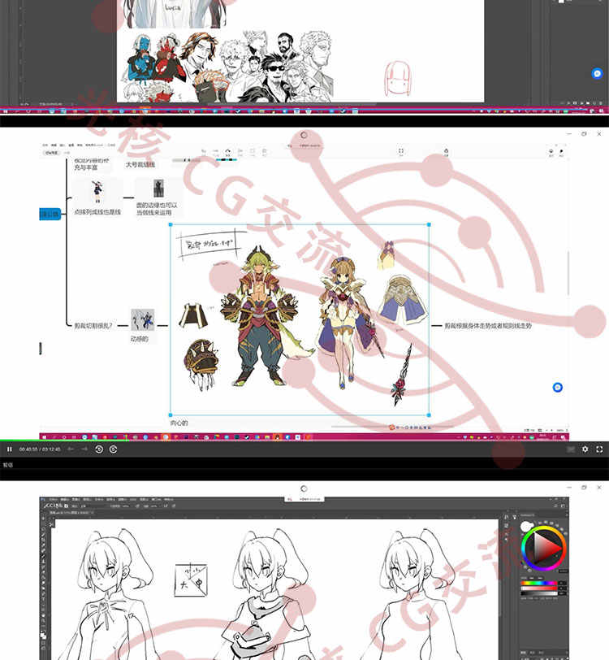Image resolution: width=609 pixels, height=660 pixels.
Task: Open video player settings gear
Action: click(x=585, y=449)
